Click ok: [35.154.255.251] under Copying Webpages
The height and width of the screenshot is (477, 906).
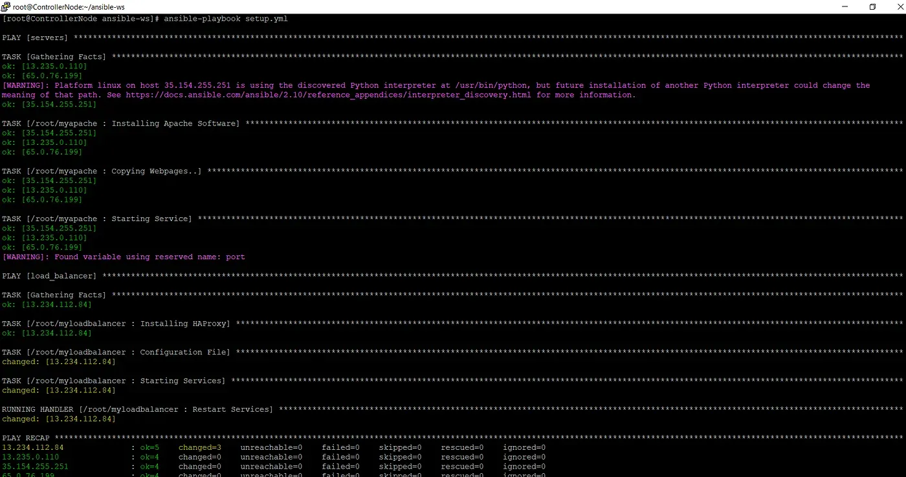tap(49, 181)
